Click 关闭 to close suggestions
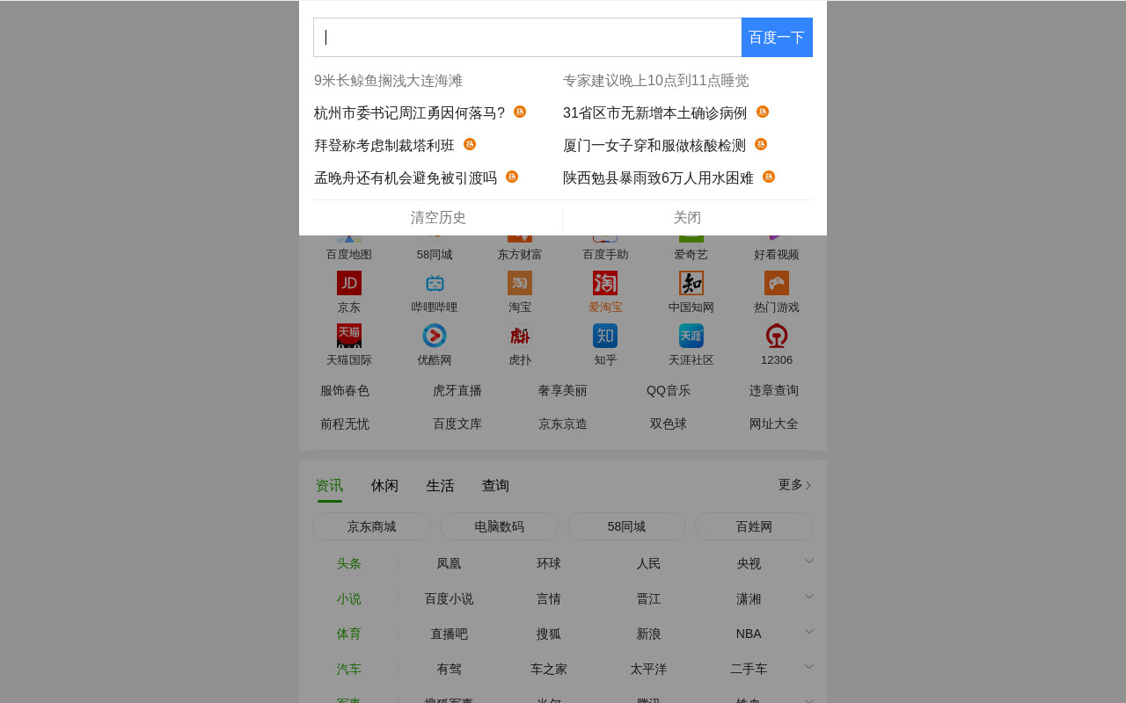 pos(687,218)
